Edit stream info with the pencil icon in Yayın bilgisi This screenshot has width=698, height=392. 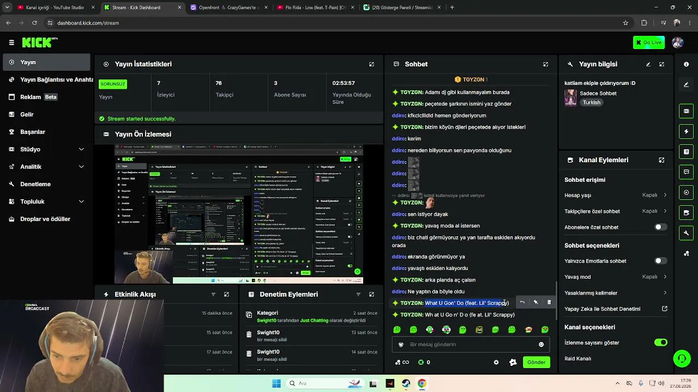648,64
